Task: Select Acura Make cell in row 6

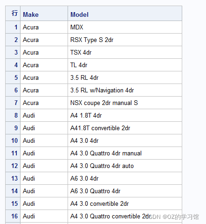Action: pyautogui.click(x=44, y=90)
